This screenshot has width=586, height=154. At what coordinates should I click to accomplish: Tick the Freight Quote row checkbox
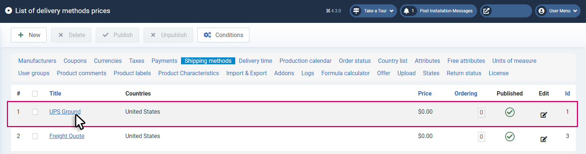tap(35, 136)
